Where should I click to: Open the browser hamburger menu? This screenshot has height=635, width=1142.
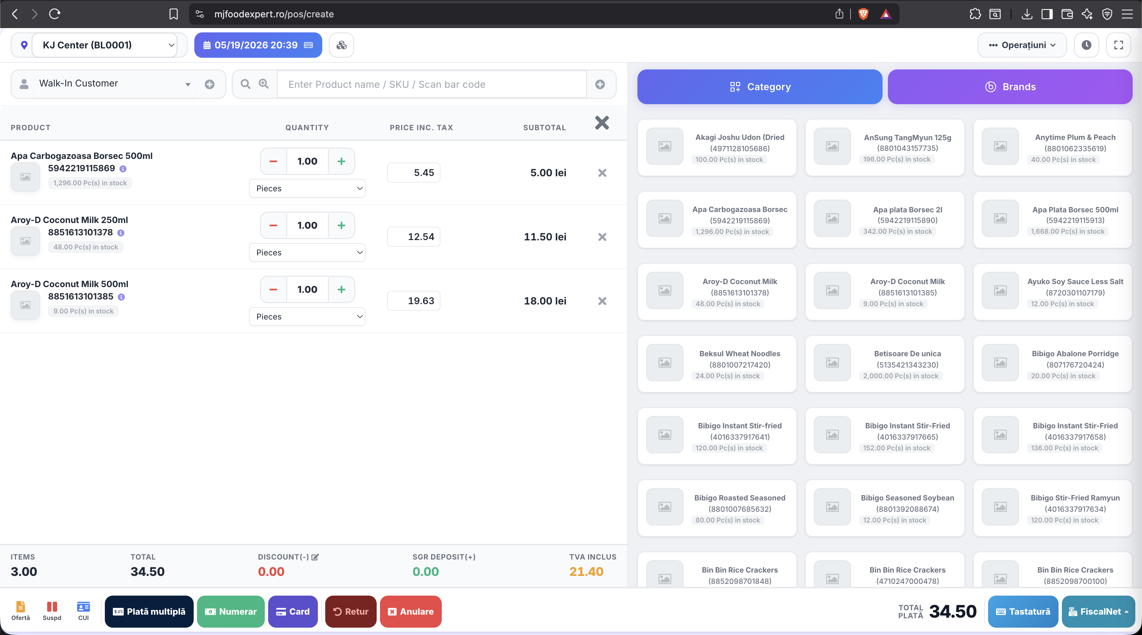1127,14
